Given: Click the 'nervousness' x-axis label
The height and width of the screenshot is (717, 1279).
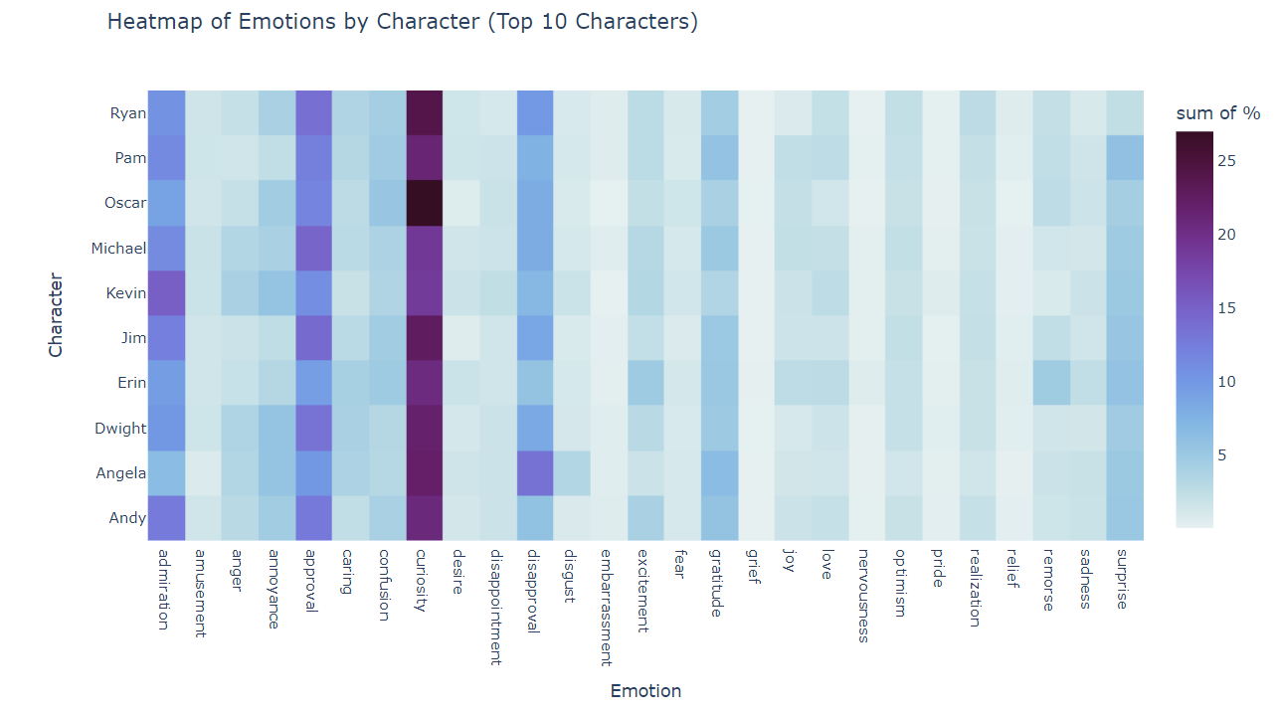Looking at the screenshot, I should [x=862, y=595].
